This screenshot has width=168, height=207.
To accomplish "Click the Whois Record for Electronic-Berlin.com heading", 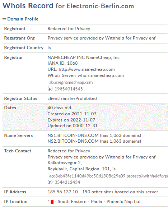I will tap(68, 6).
